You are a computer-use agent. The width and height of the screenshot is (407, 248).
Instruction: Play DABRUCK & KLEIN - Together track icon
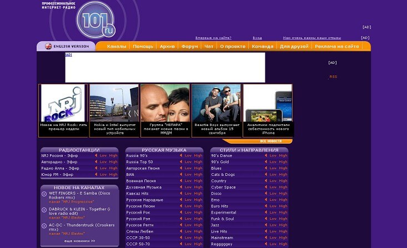[44, 210]
